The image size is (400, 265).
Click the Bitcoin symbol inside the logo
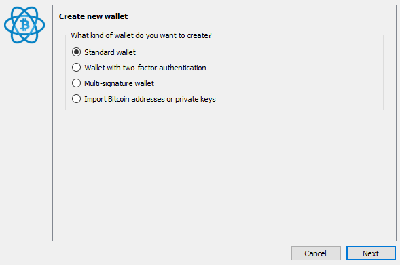click(24, 25)
